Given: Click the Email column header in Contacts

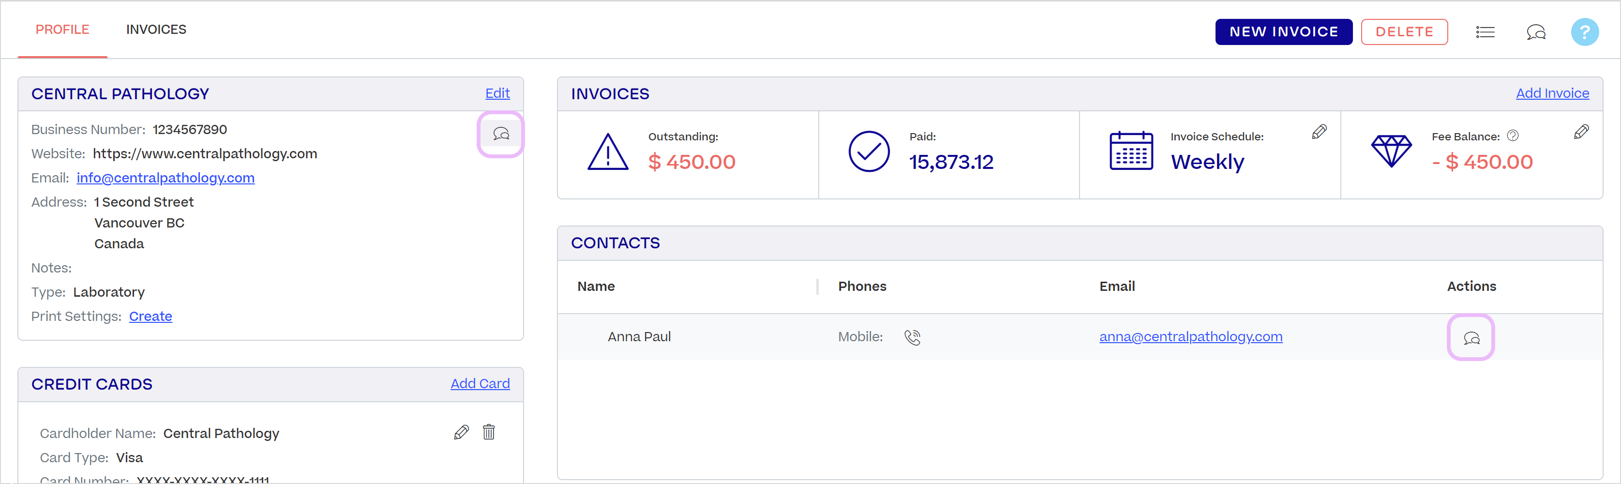Looking at the screenshot, I should click(x=1117, y=287).
